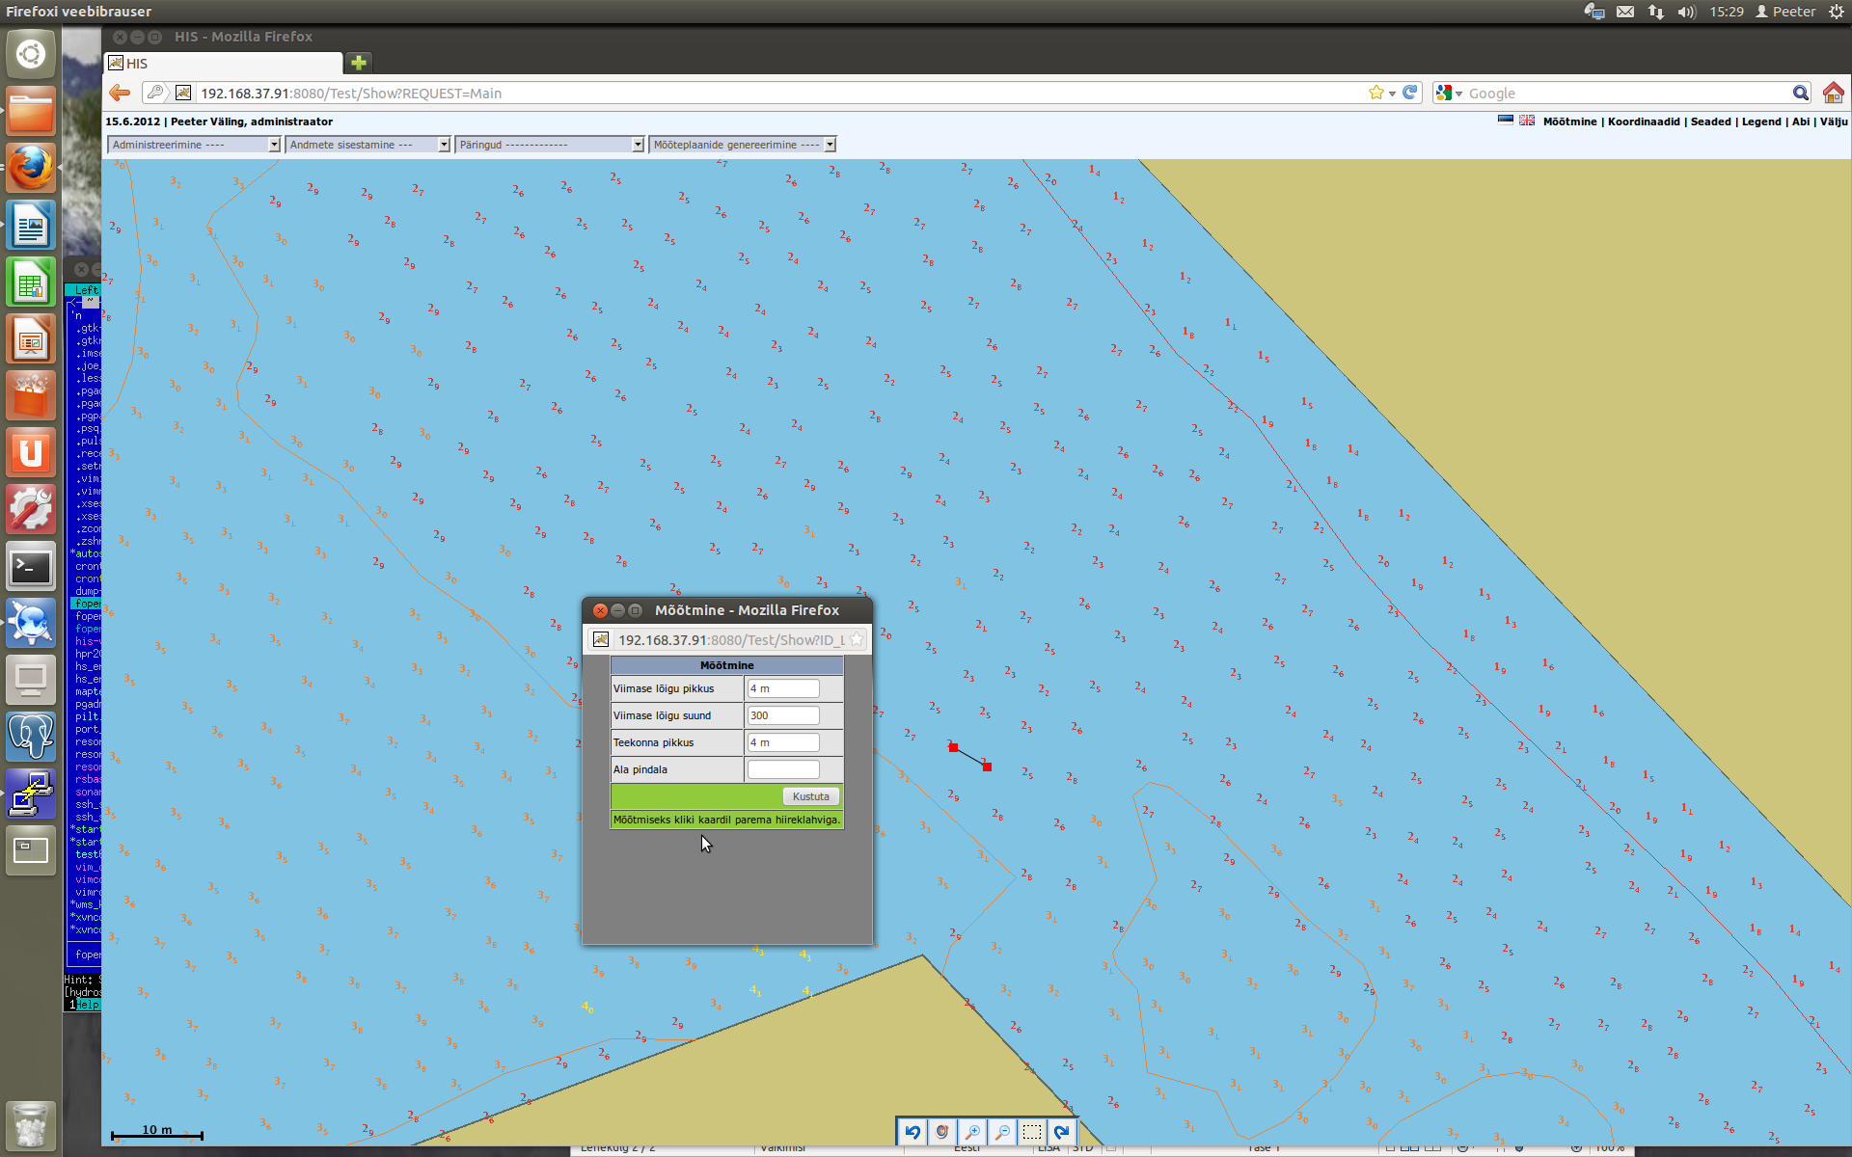Viewport: 1852px width, 1157px height.
Task: Expand the Andmete sisestamine dropdown
Action: tap(368, 145)
